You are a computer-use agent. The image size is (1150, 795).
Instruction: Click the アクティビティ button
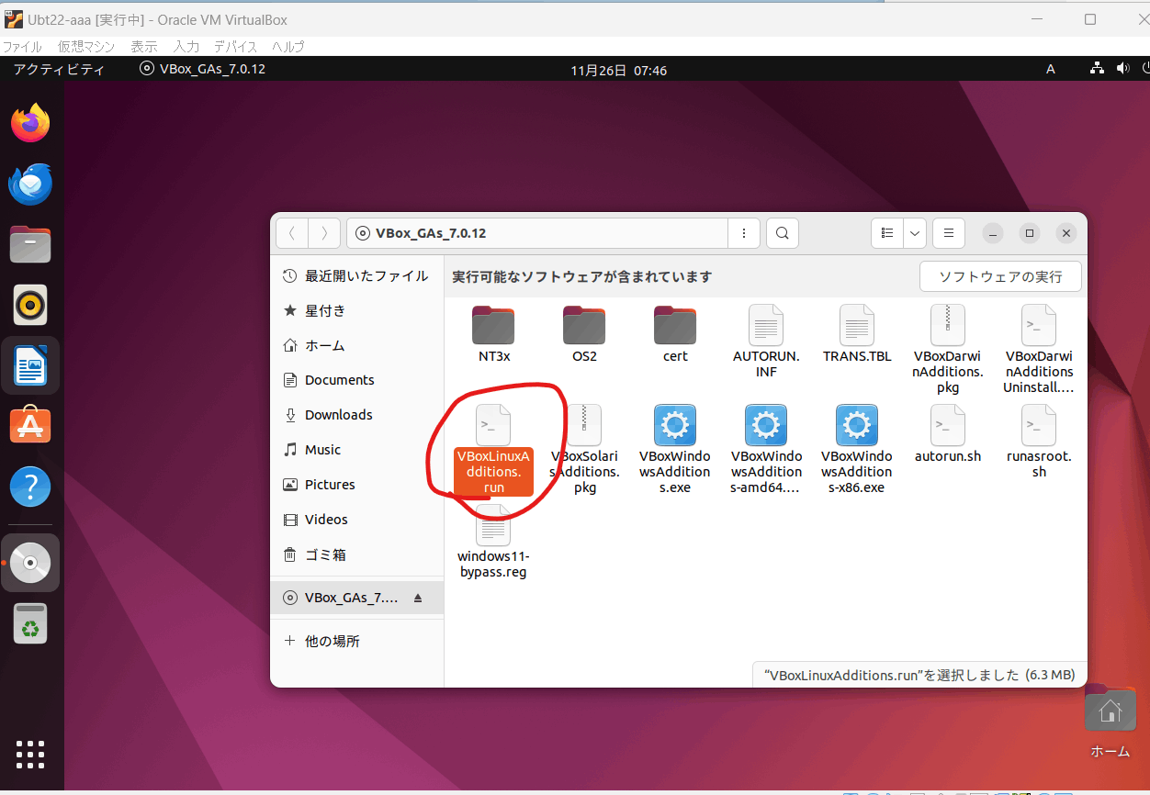(59, 69)
